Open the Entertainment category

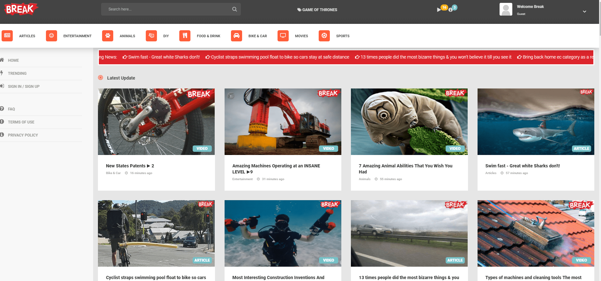click(77, 36)
